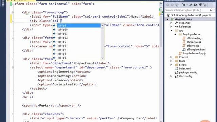This screenshot has height=122, width=217.
Task: Choose col-lg-10 in IntelliSense list
Action: (x=77, y=29)
